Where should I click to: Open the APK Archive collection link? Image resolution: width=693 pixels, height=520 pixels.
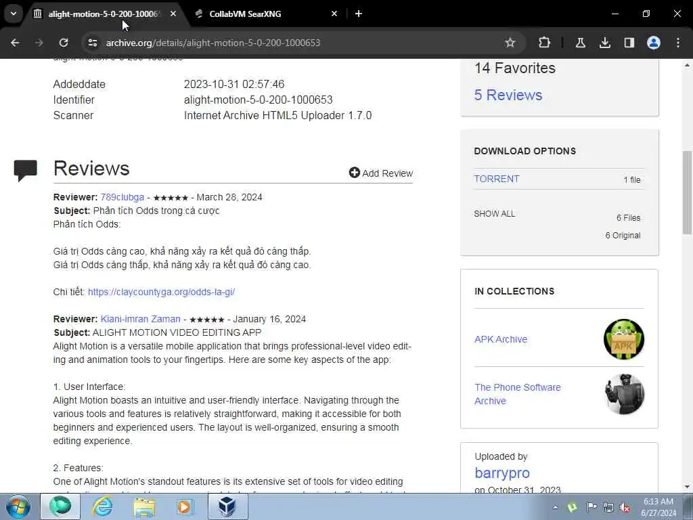[501, 339]
